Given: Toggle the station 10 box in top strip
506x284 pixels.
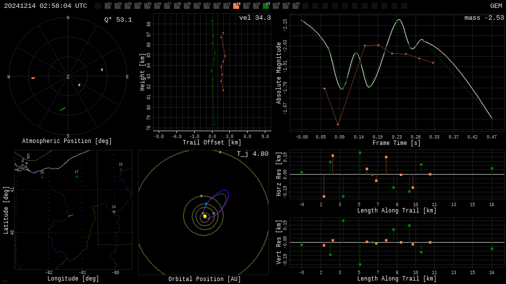Looking at the screenshot, I should (x=197, y=6).
